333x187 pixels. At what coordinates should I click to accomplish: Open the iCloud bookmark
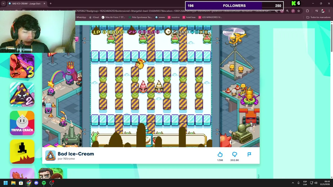click(x=94, y=17)
